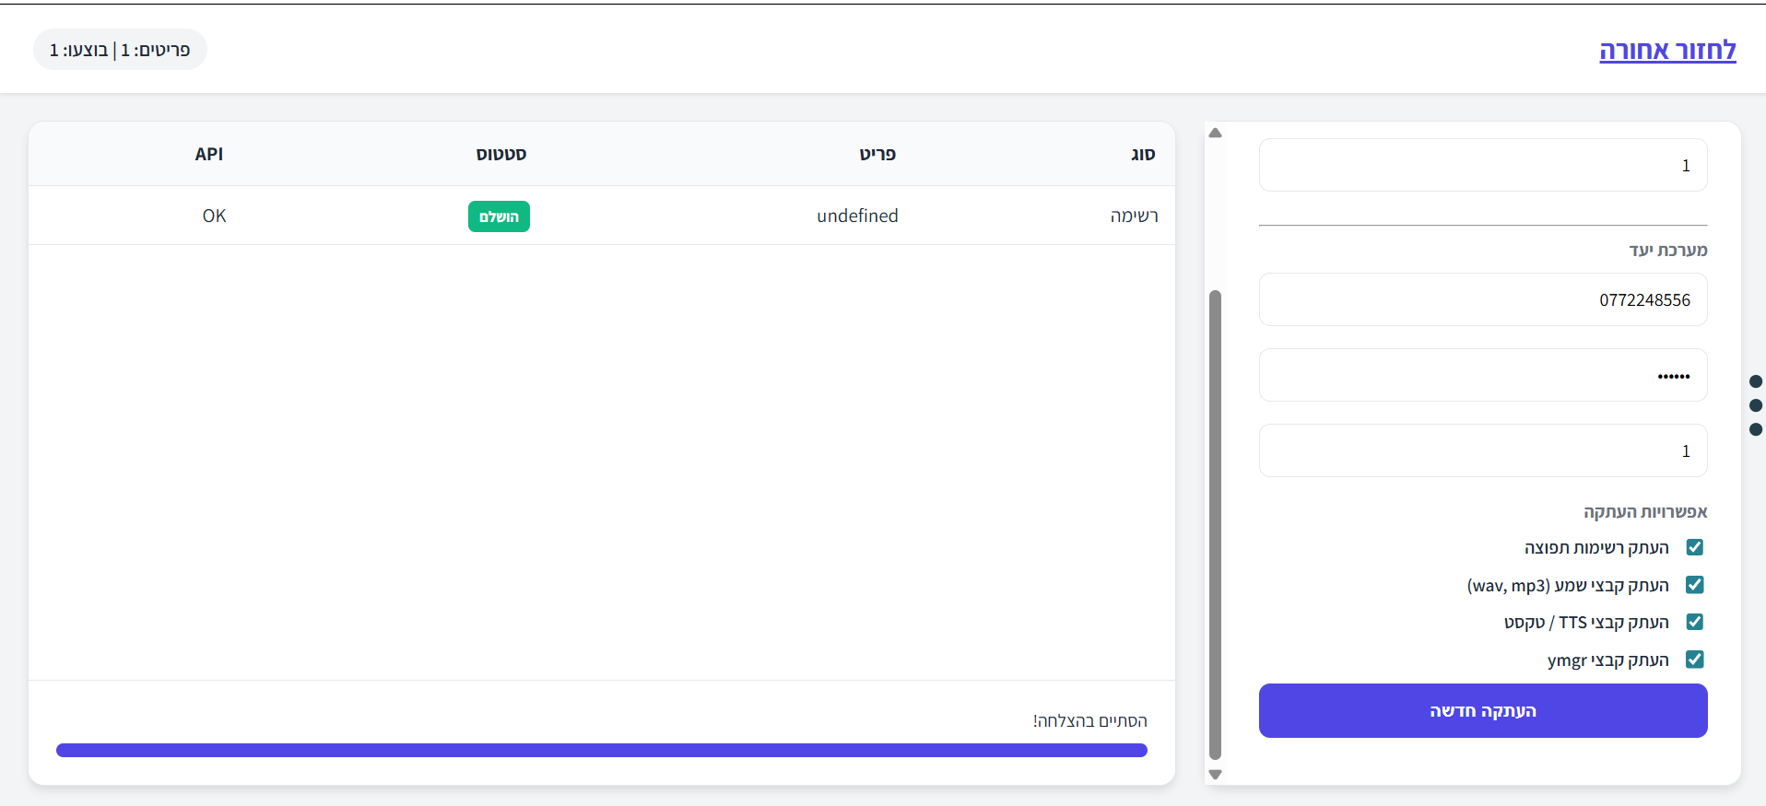
Task: Click the סטטוס column header
Action: [x=501, y=154]
